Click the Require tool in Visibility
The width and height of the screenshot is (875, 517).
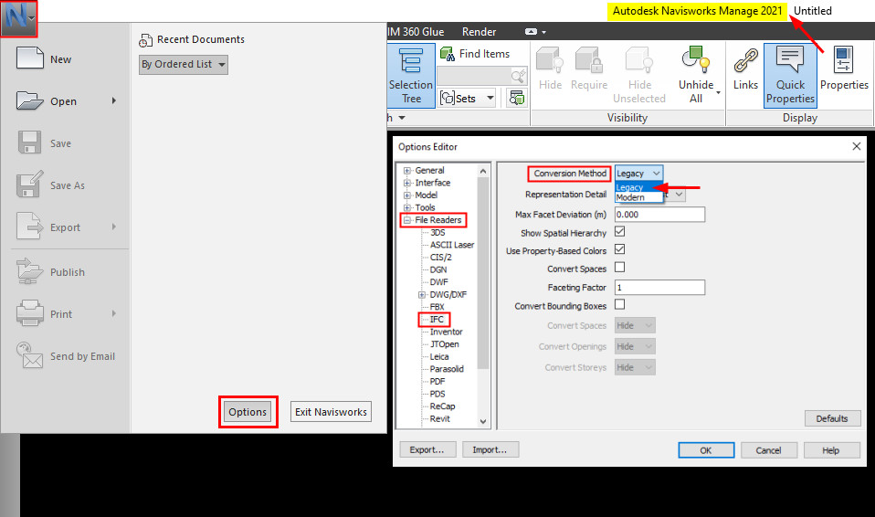click(x=589, y=69)
